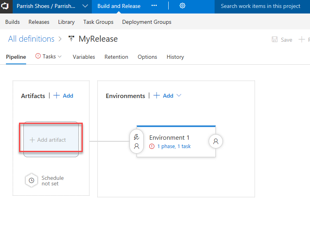Click post-deployment approvers person icon

(216, 141)
